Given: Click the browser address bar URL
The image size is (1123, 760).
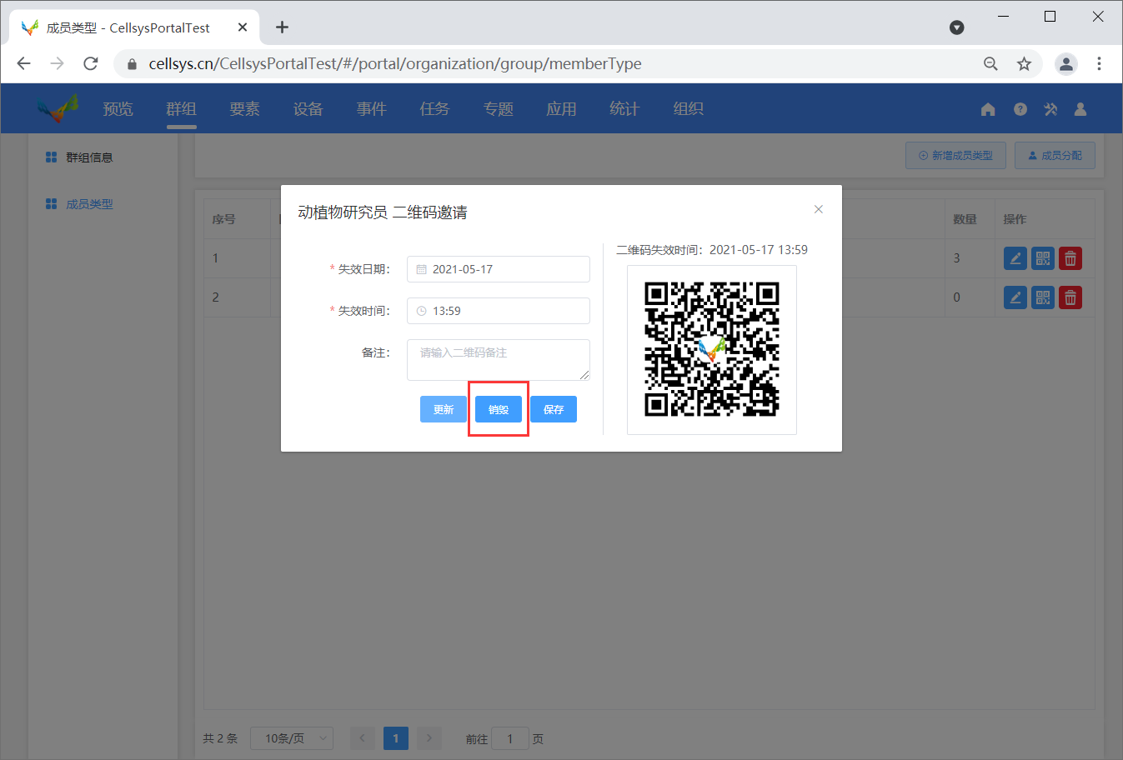Looking at the screenshot, I should coord(395,64).
